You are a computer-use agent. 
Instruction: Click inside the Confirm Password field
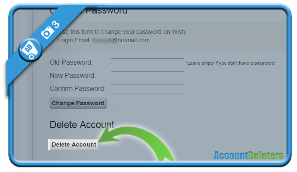[147, 89]
